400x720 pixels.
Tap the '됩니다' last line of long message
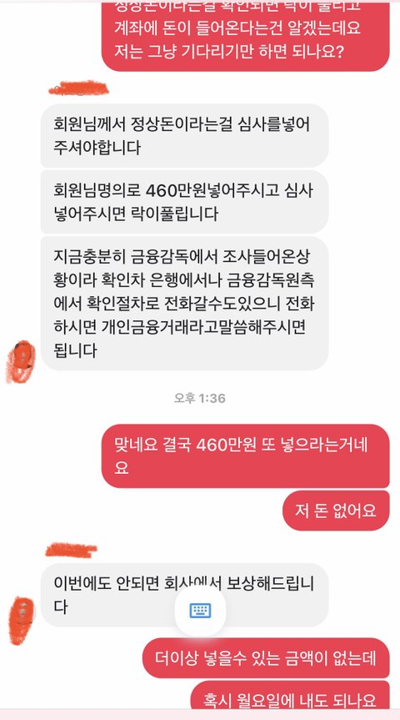point(75,350)
